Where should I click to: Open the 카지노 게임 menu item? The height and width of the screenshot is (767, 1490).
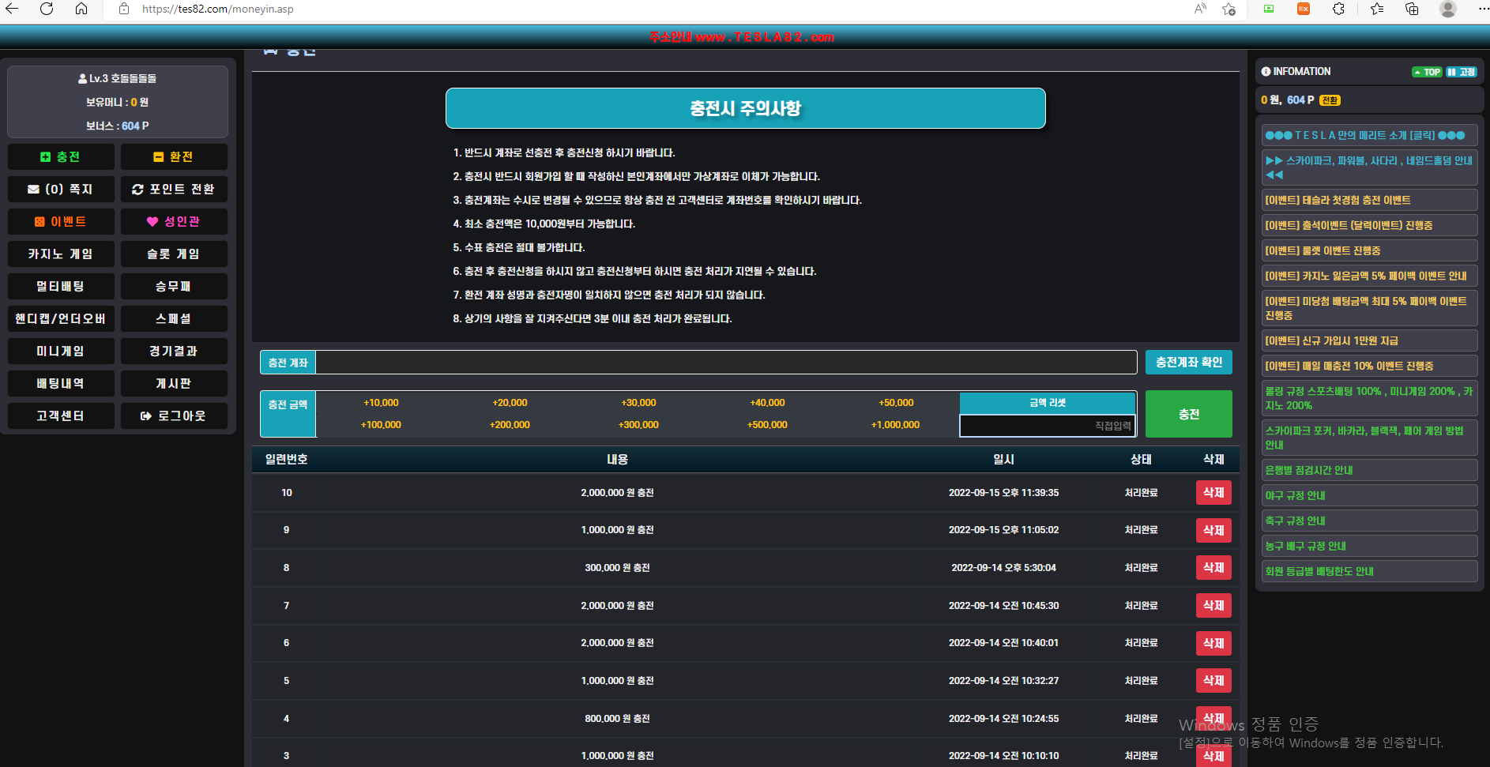61,254
